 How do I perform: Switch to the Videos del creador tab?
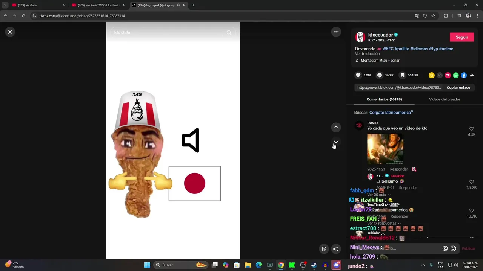click(445, 99)
